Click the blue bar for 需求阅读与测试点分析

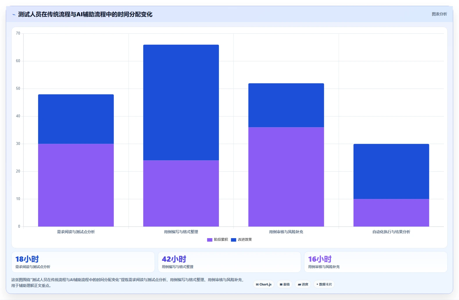coord(76,119)
